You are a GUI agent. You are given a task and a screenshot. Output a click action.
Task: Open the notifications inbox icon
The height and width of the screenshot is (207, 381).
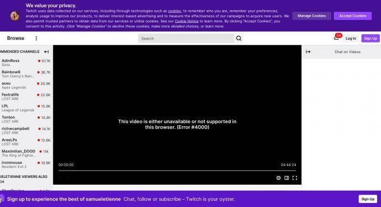[x=336, y=39]
